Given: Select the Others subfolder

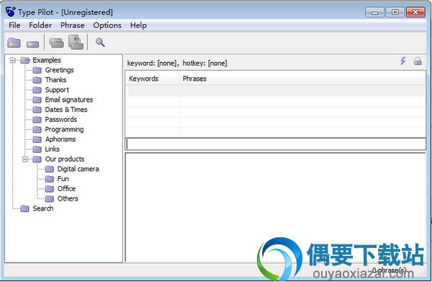Looking at the screenshot, I should coord(68,198).
